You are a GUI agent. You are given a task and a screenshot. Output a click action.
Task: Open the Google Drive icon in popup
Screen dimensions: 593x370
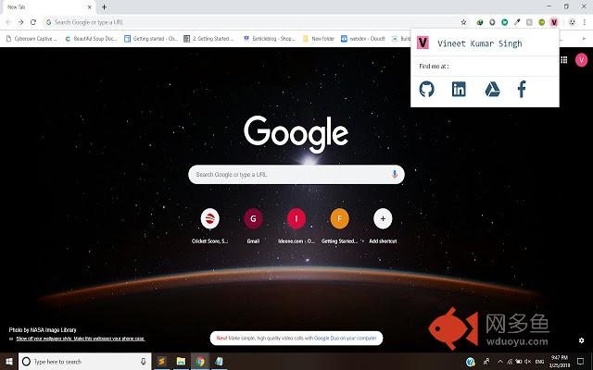(492, 90)
